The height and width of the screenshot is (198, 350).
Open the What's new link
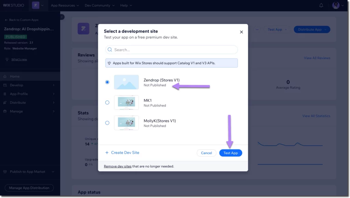[x=19, y=59]
